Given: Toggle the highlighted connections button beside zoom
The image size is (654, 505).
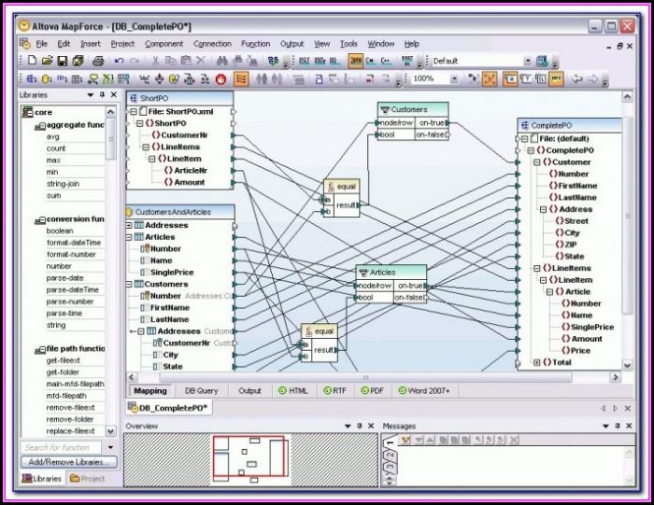Looking at the screenshot, I should (x=490, y=78).
